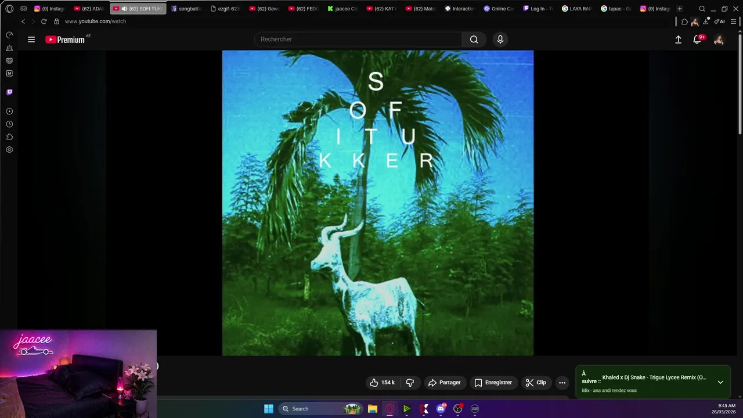This screenshot has width=743, height=418.
Task: Click the padlock site info icon
Action: point(56,21)
